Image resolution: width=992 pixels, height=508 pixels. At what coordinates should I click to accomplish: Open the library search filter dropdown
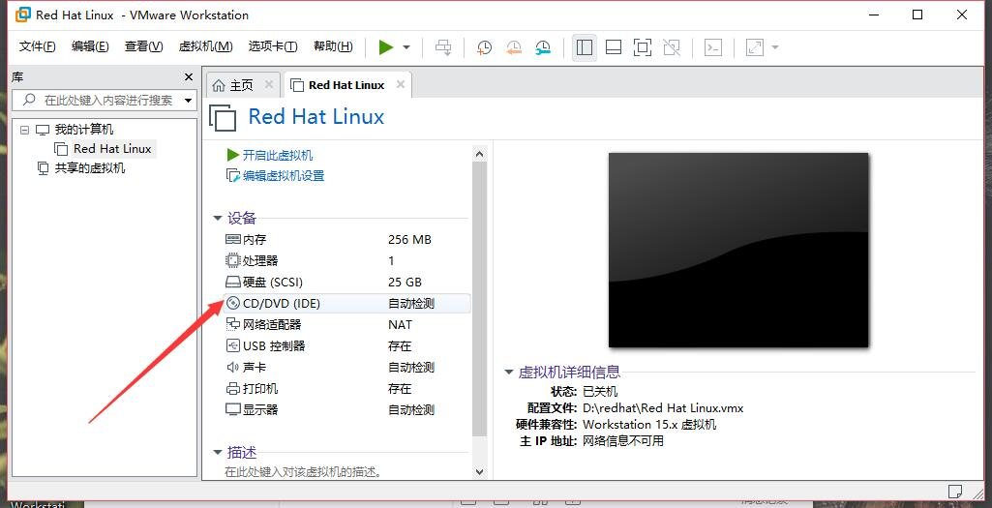[x=189, y=100]
